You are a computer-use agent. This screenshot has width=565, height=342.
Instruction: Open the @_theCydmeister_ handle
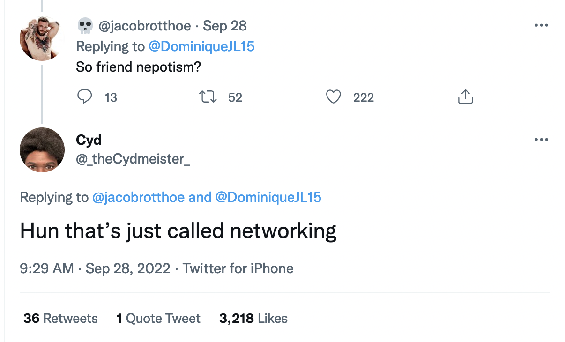point(133,159)
